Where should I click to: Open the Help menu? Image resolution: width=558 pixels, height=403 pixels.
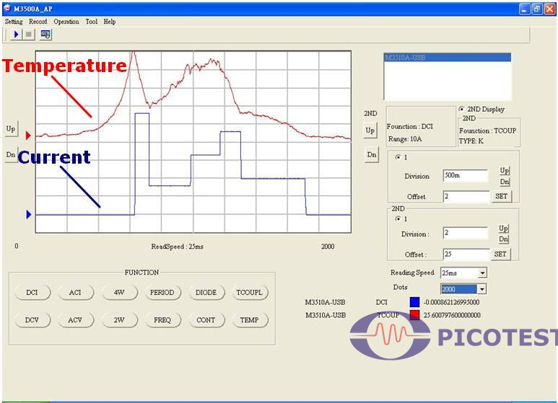pos(110,22)
